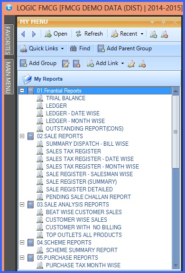Pin the My Menu panel
Screen dimensions: 185x273
click(x=163, y=22)
